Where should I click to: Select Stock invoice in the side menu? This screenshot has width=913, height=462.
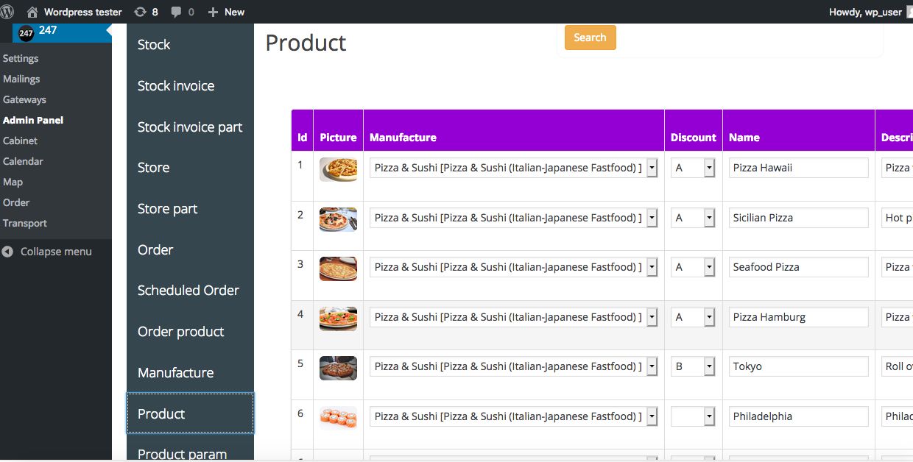click(176, 86)
